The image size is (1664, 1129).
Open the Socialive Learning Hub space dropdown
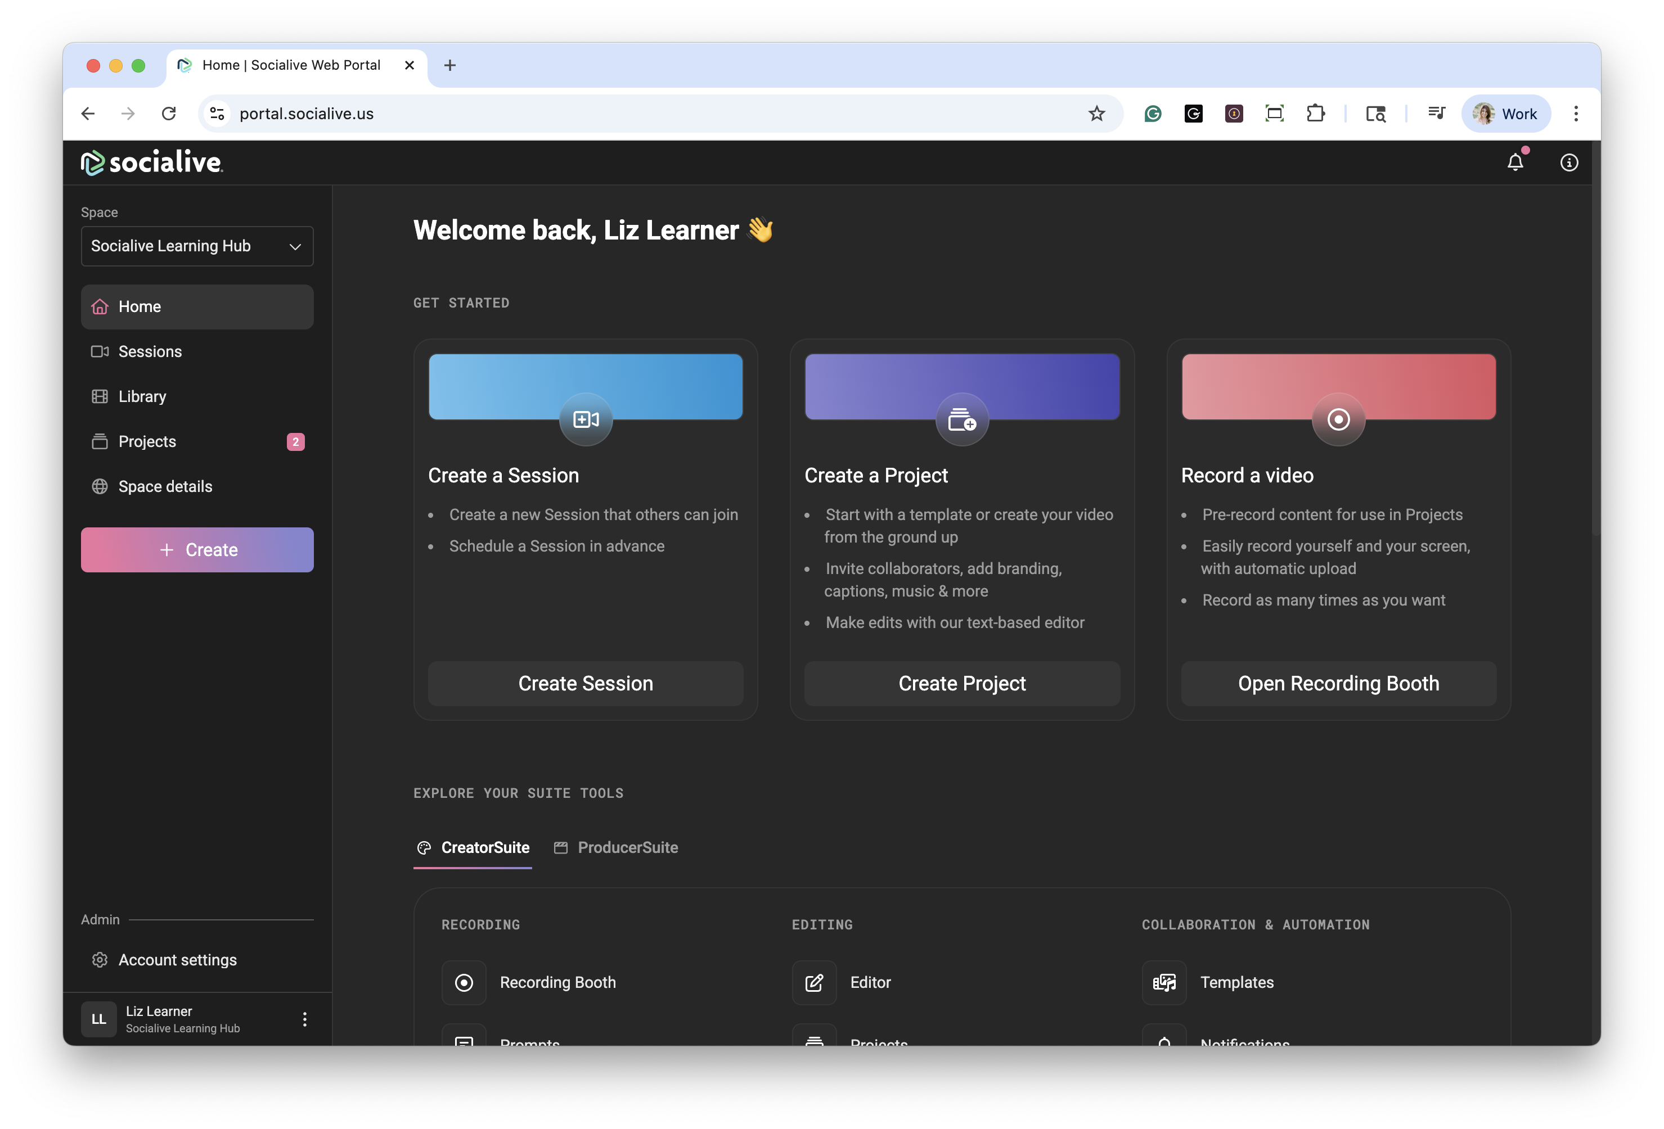[197, 246]
